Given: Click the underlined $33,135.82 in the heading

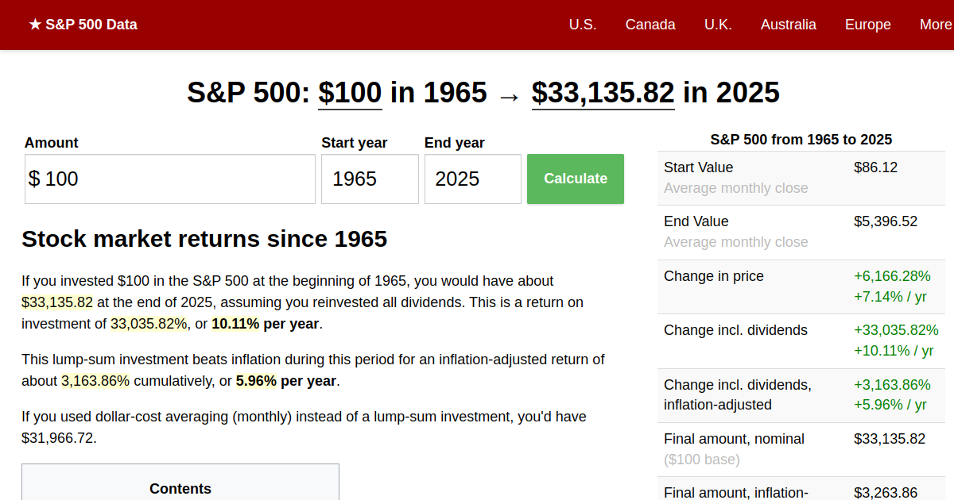Looking at the screenshot, I should pyautogui.click(x=603, y=93).
